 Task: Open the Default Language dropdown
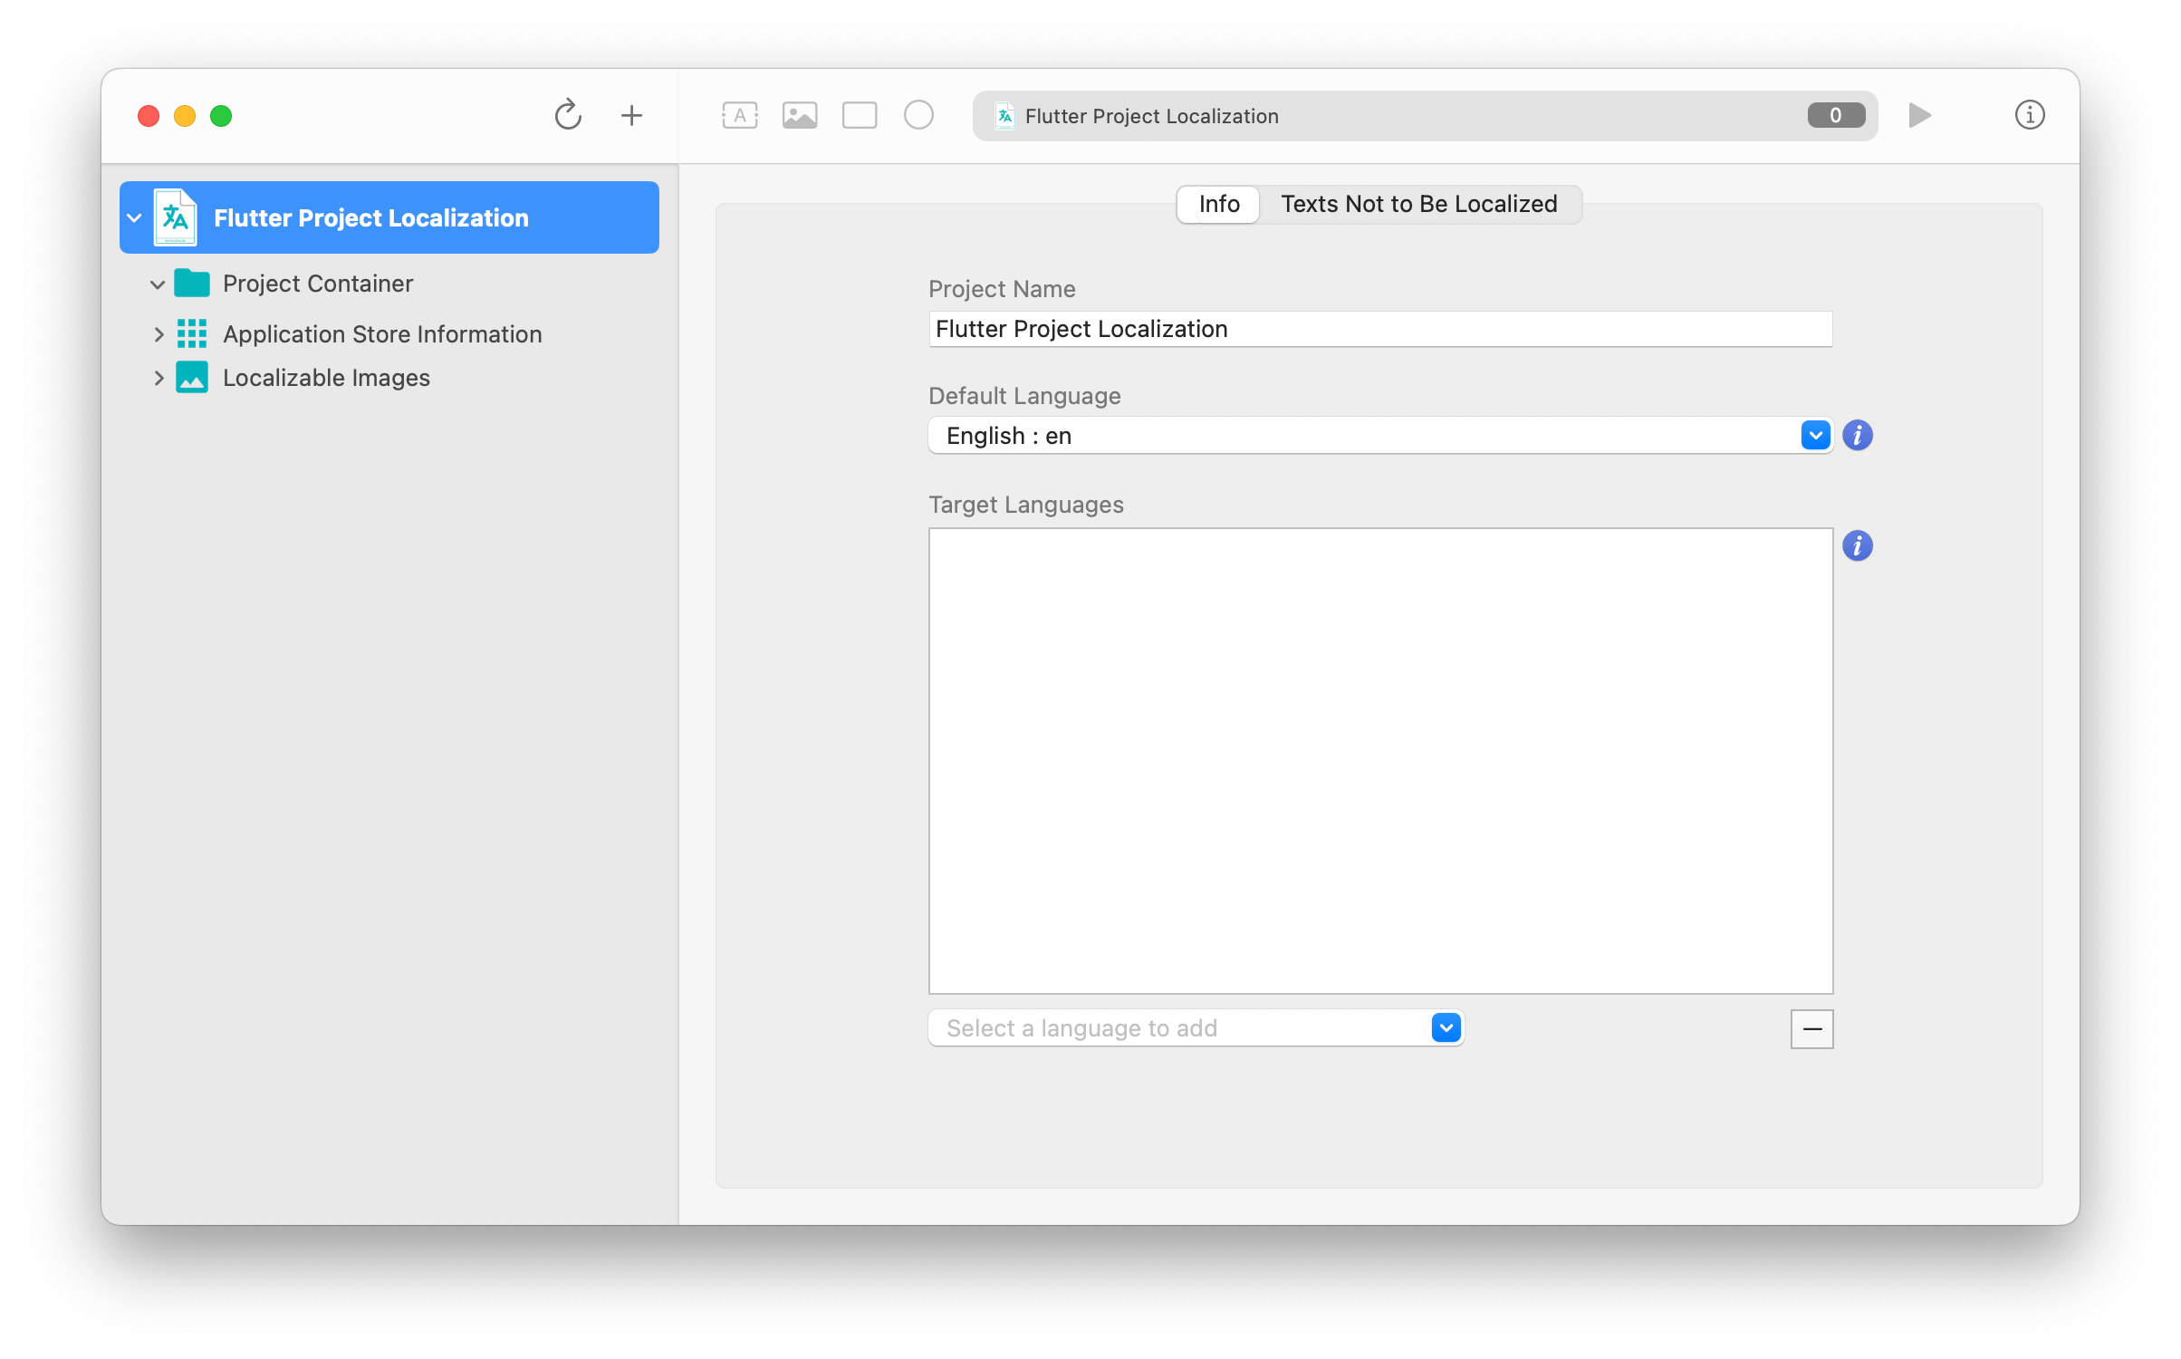(x=1815, y=436)
